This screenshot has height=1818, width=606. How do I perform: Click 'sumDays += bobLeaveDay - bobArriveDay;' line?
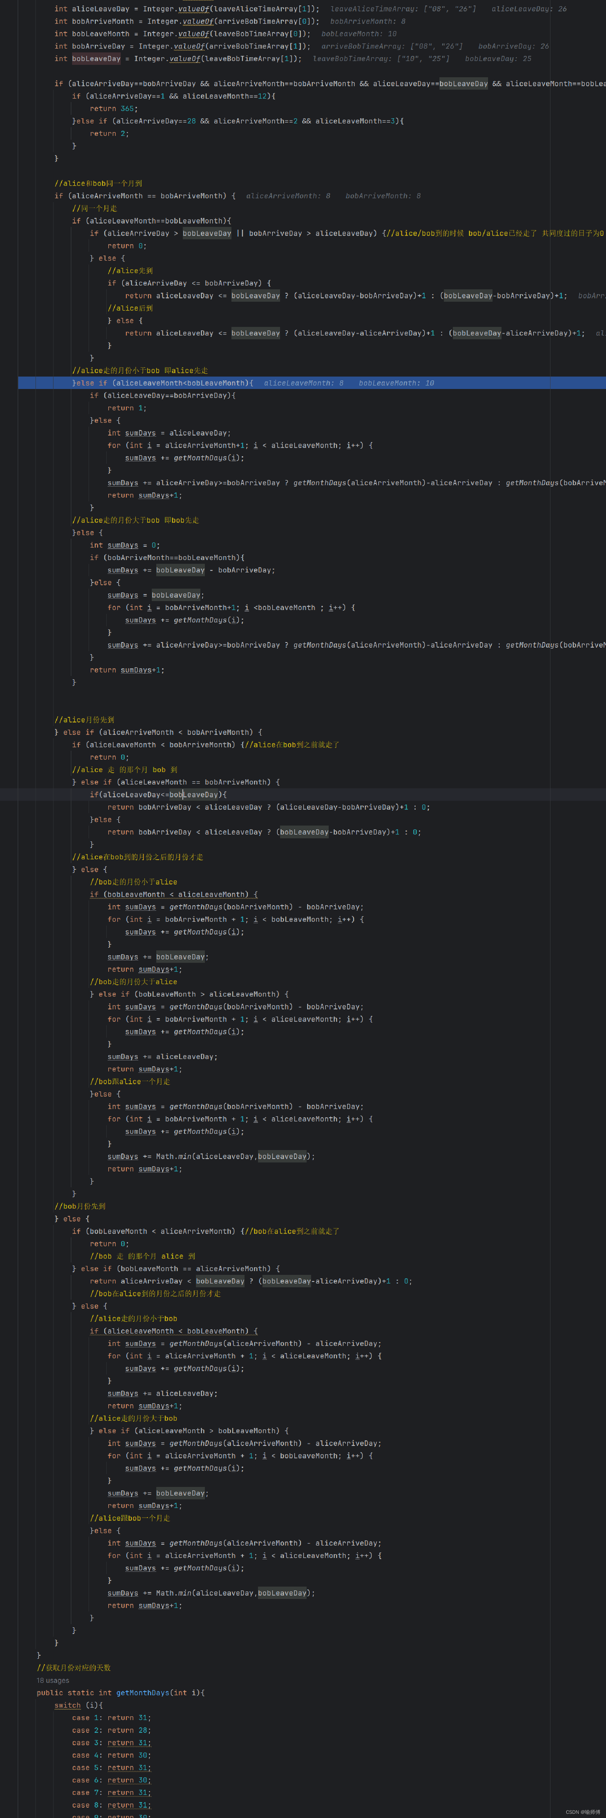click(191, 570)
